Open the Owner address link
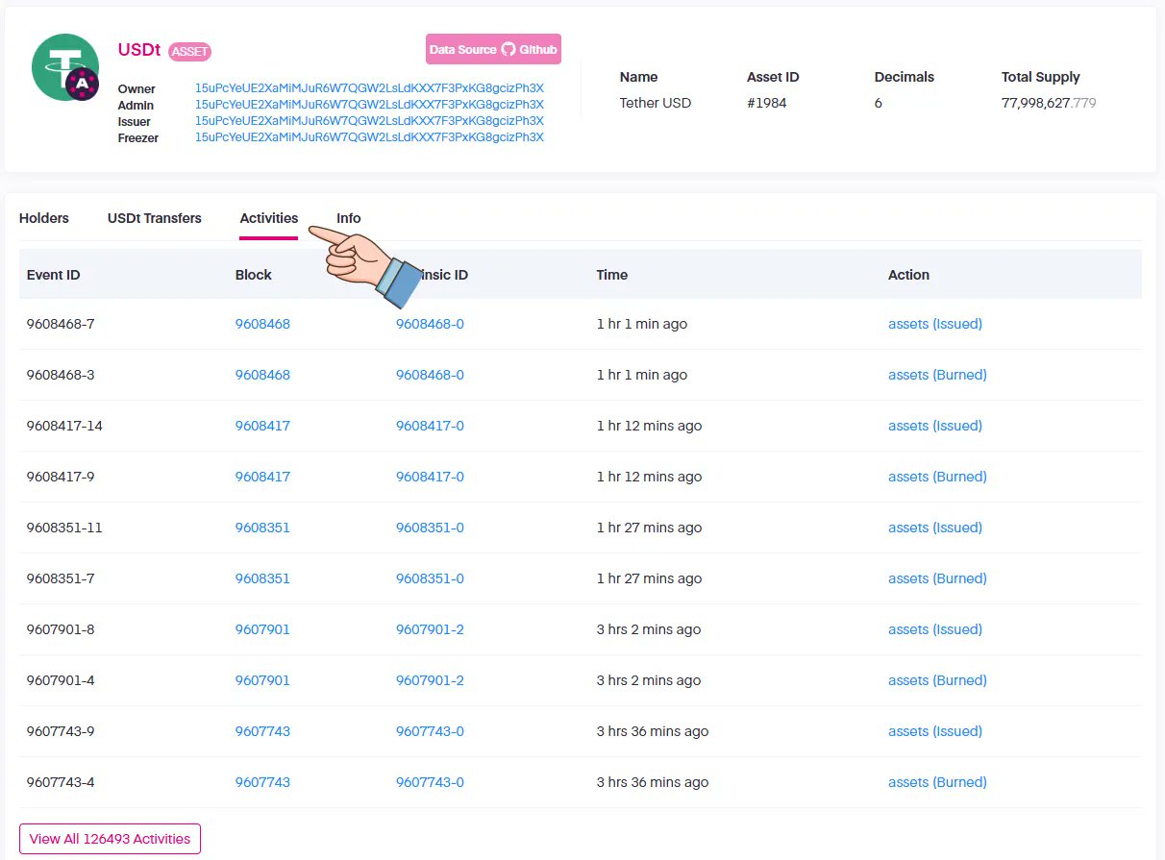 click(369, 88)
